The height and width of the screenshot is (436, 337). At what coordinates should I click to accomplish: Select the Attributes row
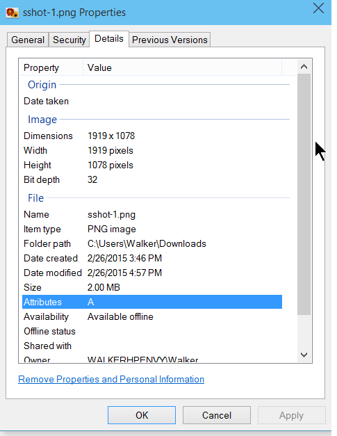pos(152,302)
